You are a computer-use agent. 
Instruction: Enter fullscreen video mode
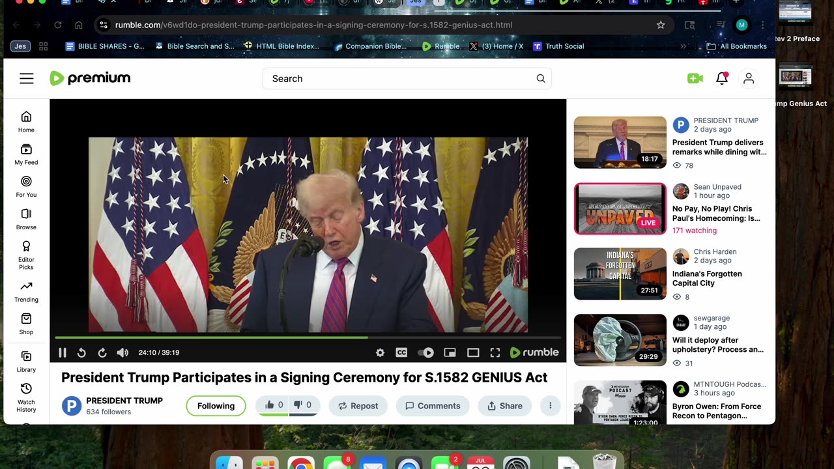click(495, 352)
